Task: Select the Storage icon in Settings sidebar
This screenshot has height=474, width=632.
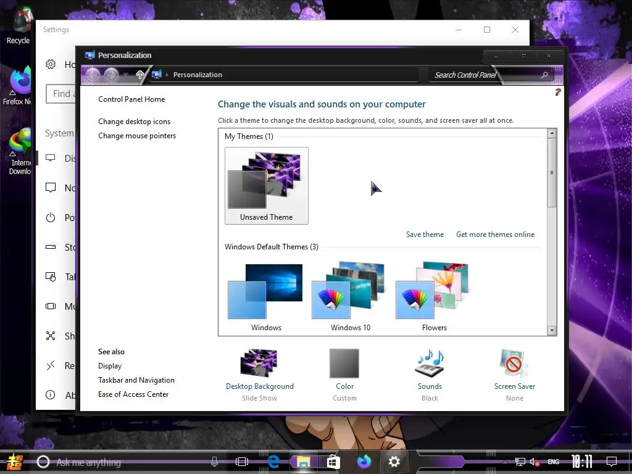Action: [x=51, y=247]
